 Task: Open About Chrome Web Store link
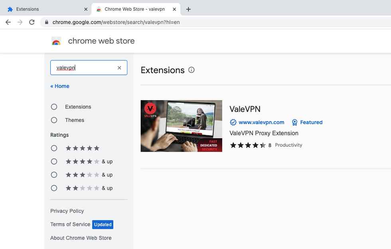[81, 238]
